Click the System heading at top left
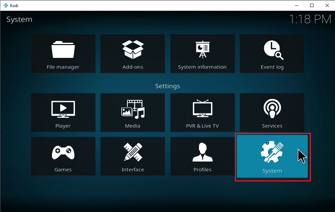Screen dimensions: 335x212 click(x=19, y=19)
